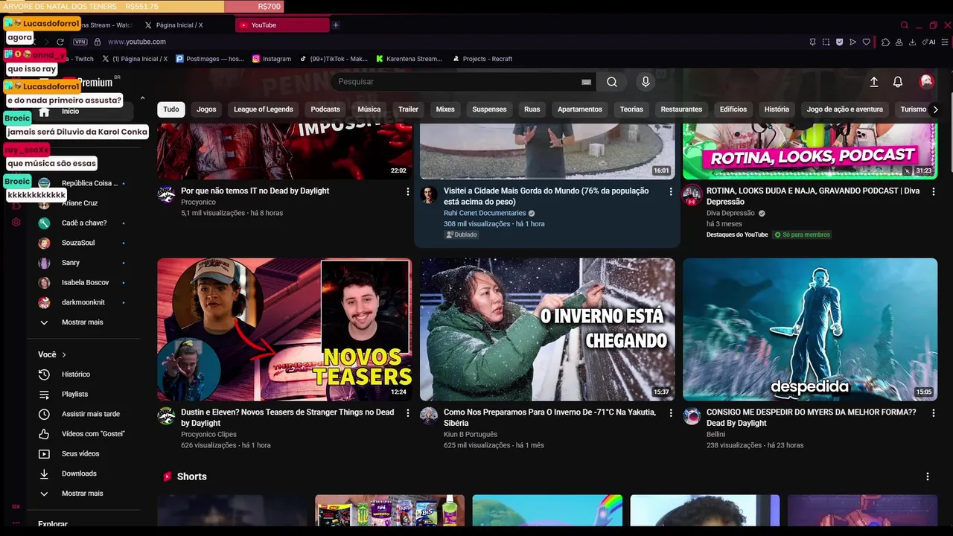Select the Música filter chip
The width and height of the screenshot is (953, 536).
369,109
